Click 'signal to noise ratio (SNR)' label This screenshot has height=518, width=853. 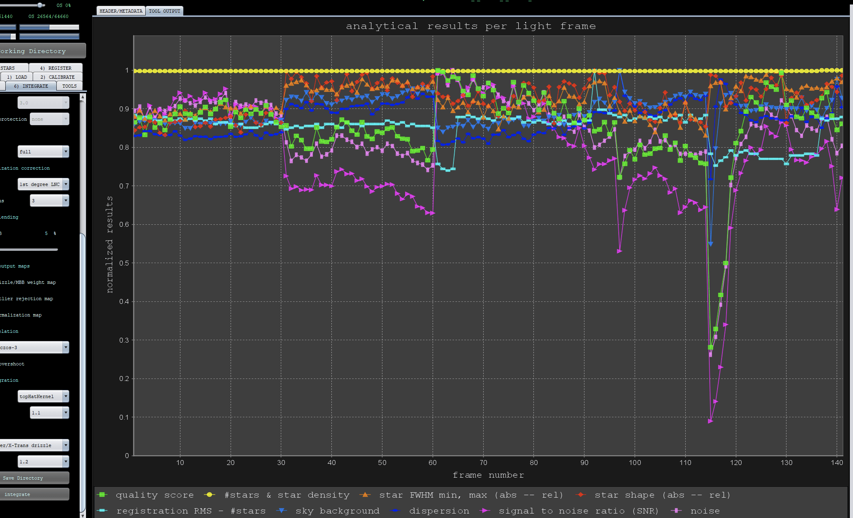579,511
